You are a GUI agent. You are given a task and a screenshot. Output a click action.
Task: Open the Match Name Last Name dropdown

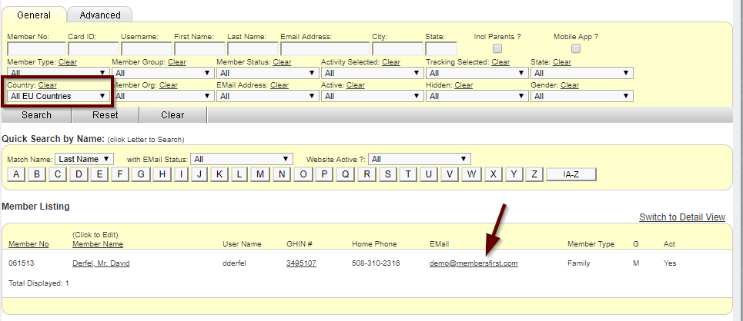click(85, 159)
